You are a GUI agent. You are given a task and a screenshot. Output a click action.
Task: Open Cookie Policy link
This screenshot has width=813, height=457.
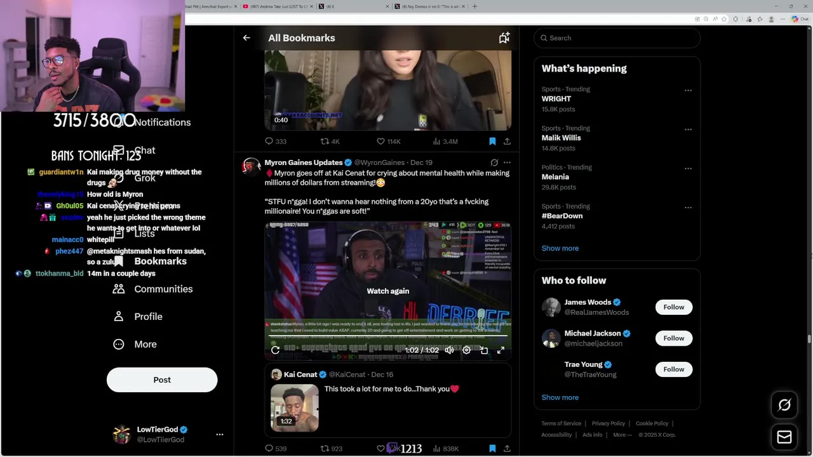point(652,423)
